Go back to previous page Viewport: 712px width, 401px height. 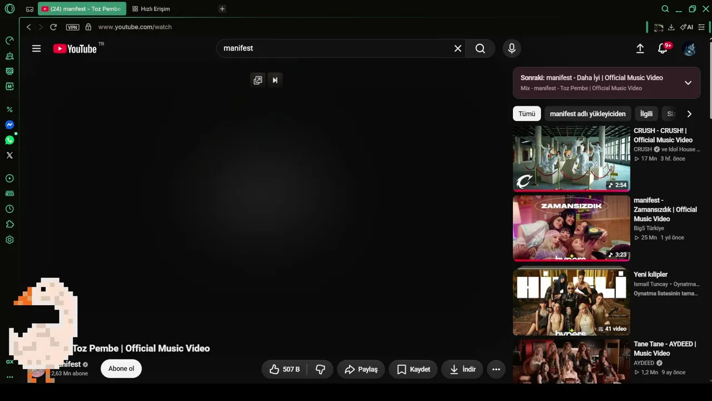(29, 27)
